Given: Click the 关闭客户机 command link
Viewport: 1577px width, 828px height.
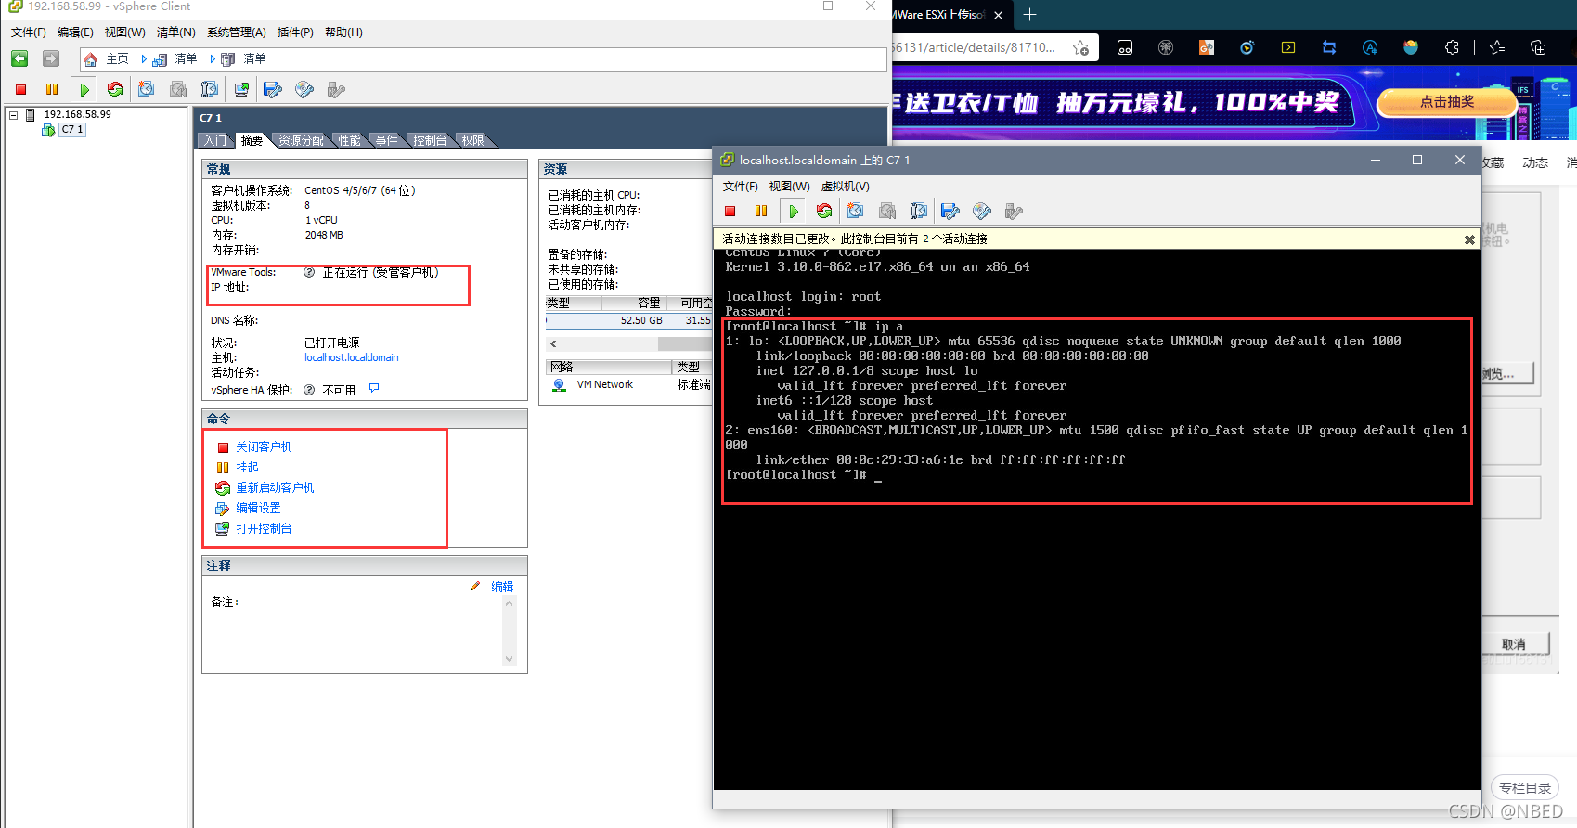Looking at the screenshot, I should 264,447.
